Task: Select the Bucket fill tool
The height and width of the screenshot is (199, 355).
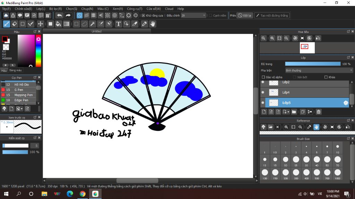Action: tap(58, 24)
